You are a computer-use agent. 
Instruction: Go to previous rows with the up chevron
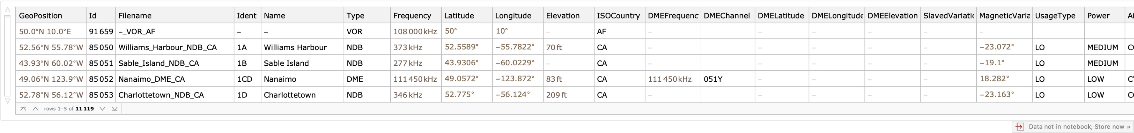35,109
